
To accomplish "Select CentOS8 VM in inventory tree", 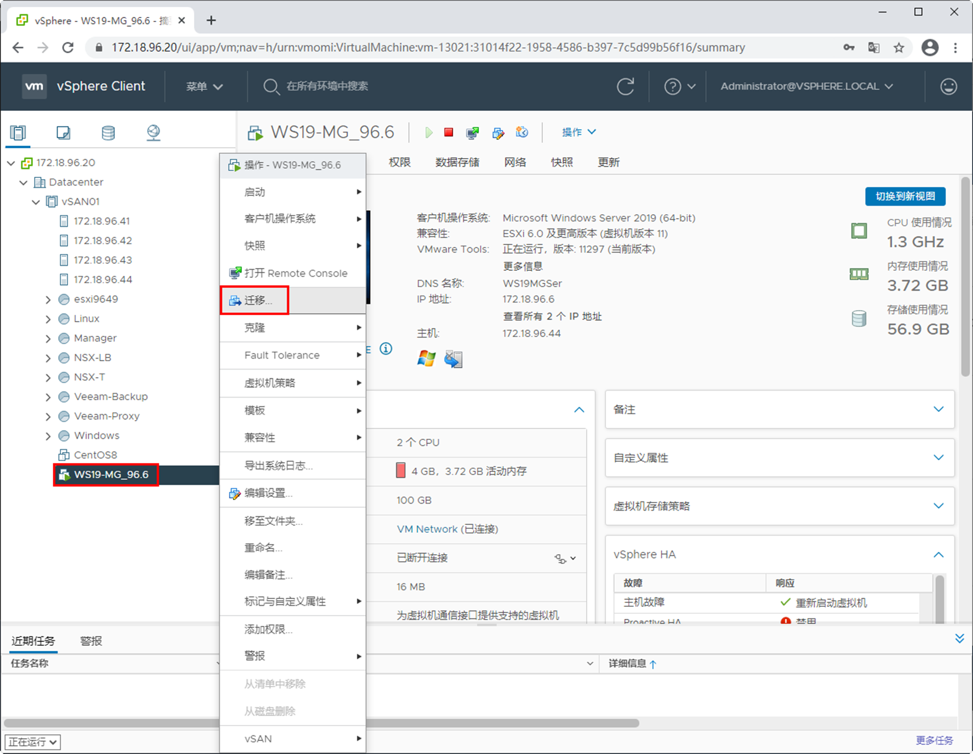I will point(95,455).
